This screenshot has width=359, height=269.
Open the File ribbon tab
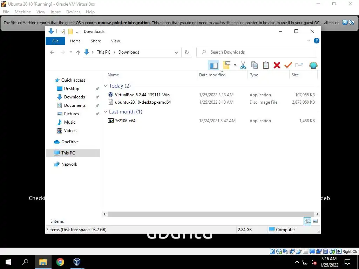(55, 41)
